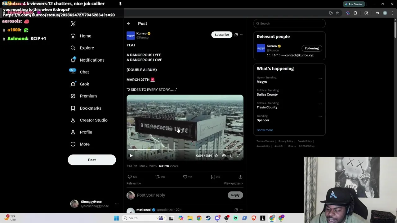
Task: Open the Privacy Policy link
Action: pos(286,141)
